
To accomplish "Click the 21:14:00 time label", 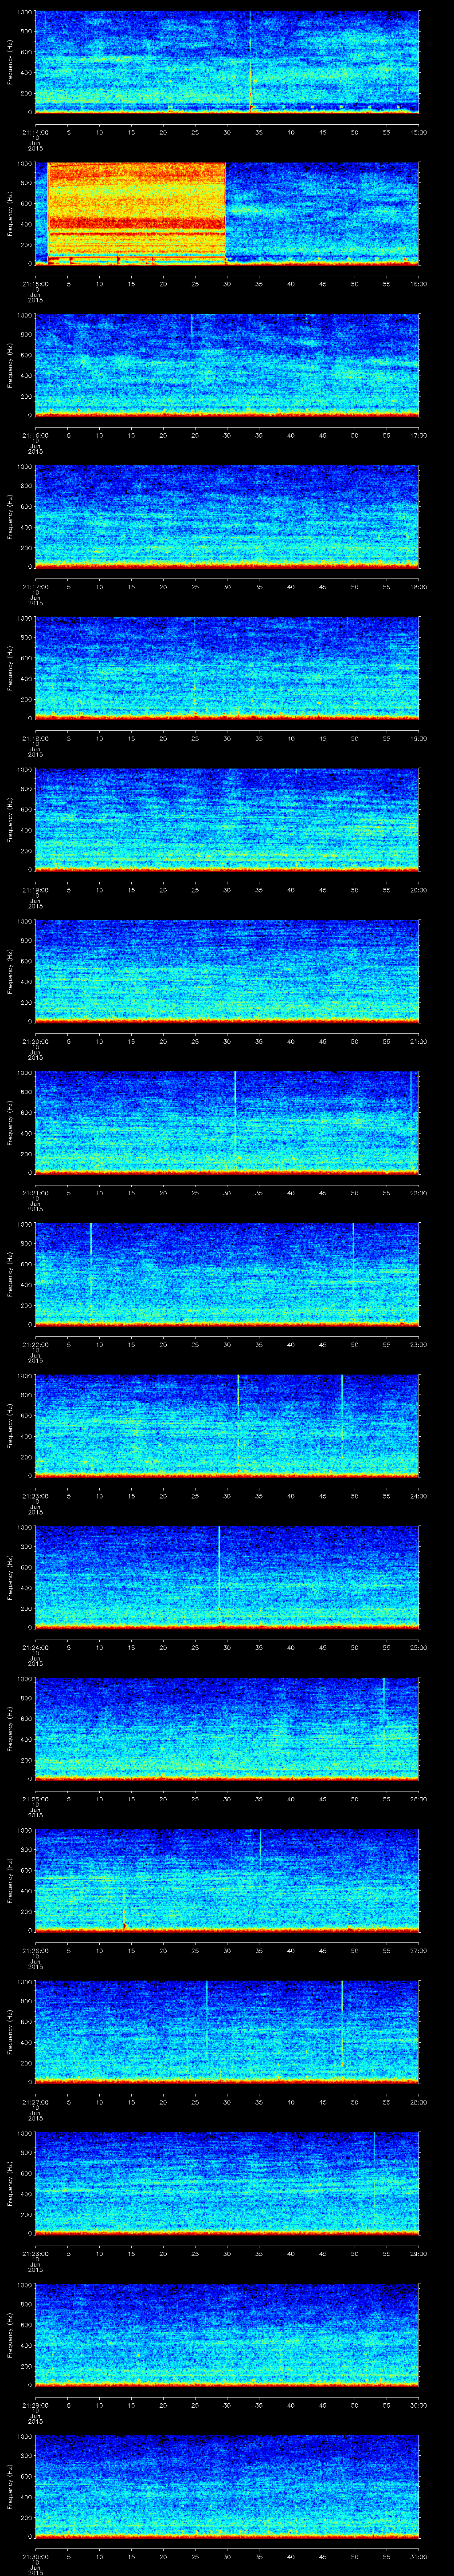I will tap(35, 132).
